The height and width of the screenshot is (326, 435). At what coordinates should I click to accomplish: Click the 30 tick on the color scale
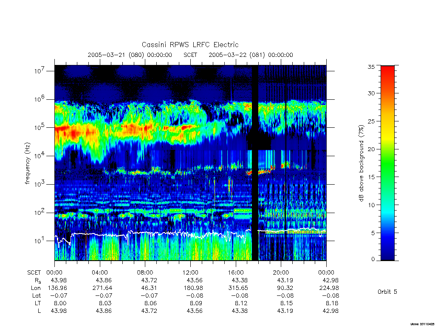coord(371,93)
